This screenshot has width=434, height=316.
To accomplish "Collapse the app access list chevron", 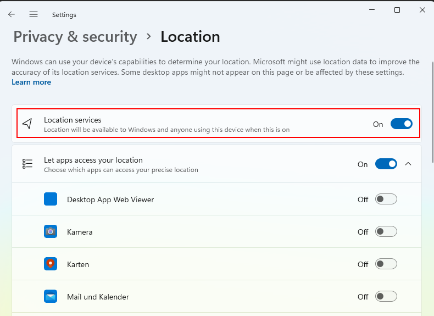I will point(408,164).
